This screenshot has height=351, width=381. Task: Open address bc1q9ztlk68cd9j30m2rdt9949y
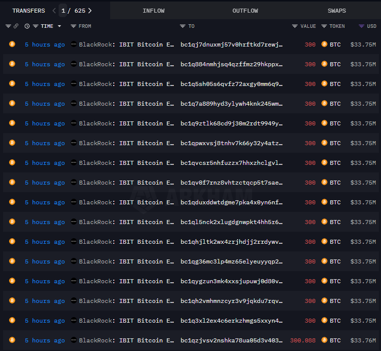pyautogui.click(x=231, y=123)
